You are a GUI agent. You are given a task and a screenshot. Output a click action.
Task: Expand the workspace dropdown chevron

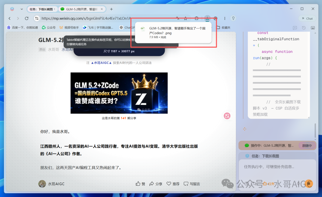(21, 9)
